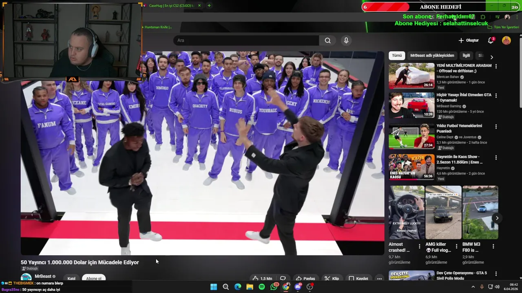Open the AMG killer short thumbnail
522x293 pixels.
(x=443, y=212)
